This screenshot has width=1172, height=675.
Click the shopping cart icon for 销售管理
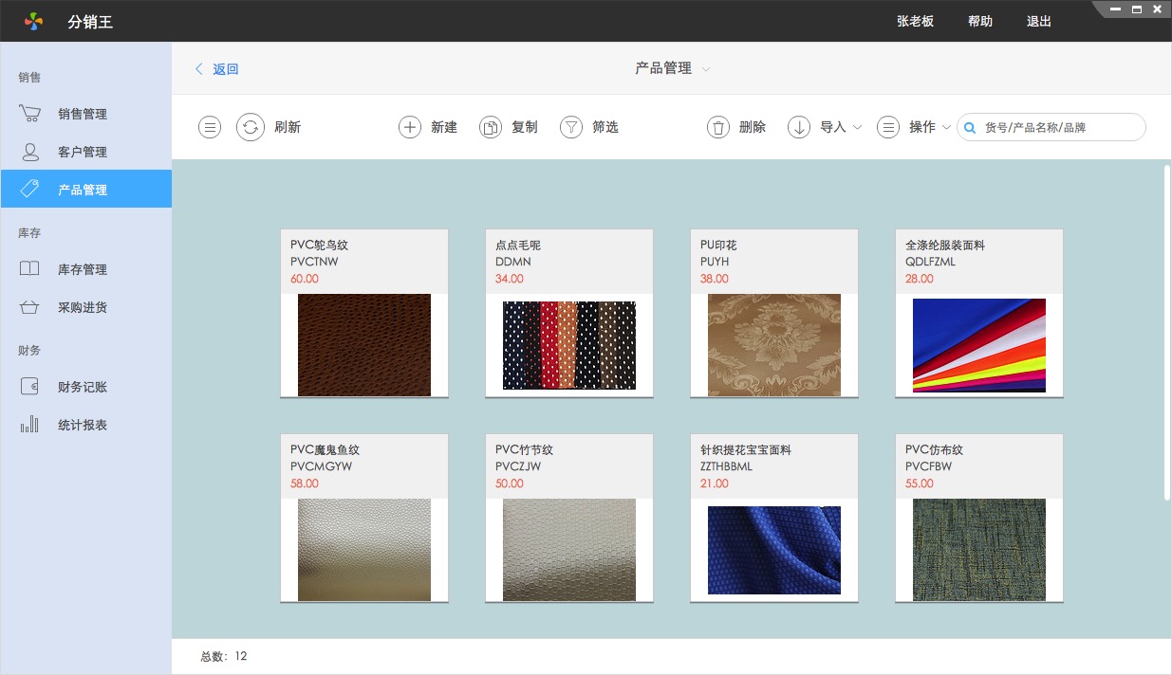30,114
